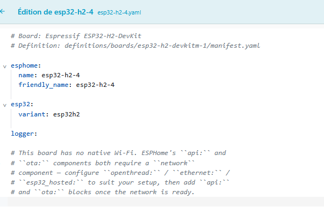Viewport: 324px width, 221px height.
Task: Click the manifest.yaml definition comment line
Action: 135,46
